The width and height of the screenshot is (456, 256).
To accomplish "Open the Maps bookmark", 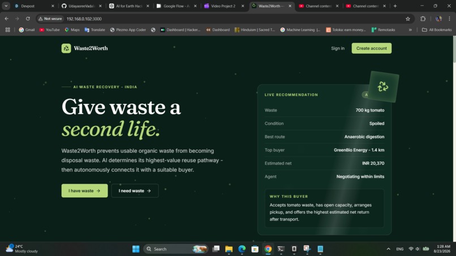I will [x=72, y=29].
